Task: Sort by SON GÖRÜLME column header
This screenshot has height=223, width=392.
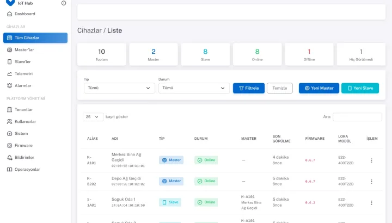Action: tap(281, 139)
